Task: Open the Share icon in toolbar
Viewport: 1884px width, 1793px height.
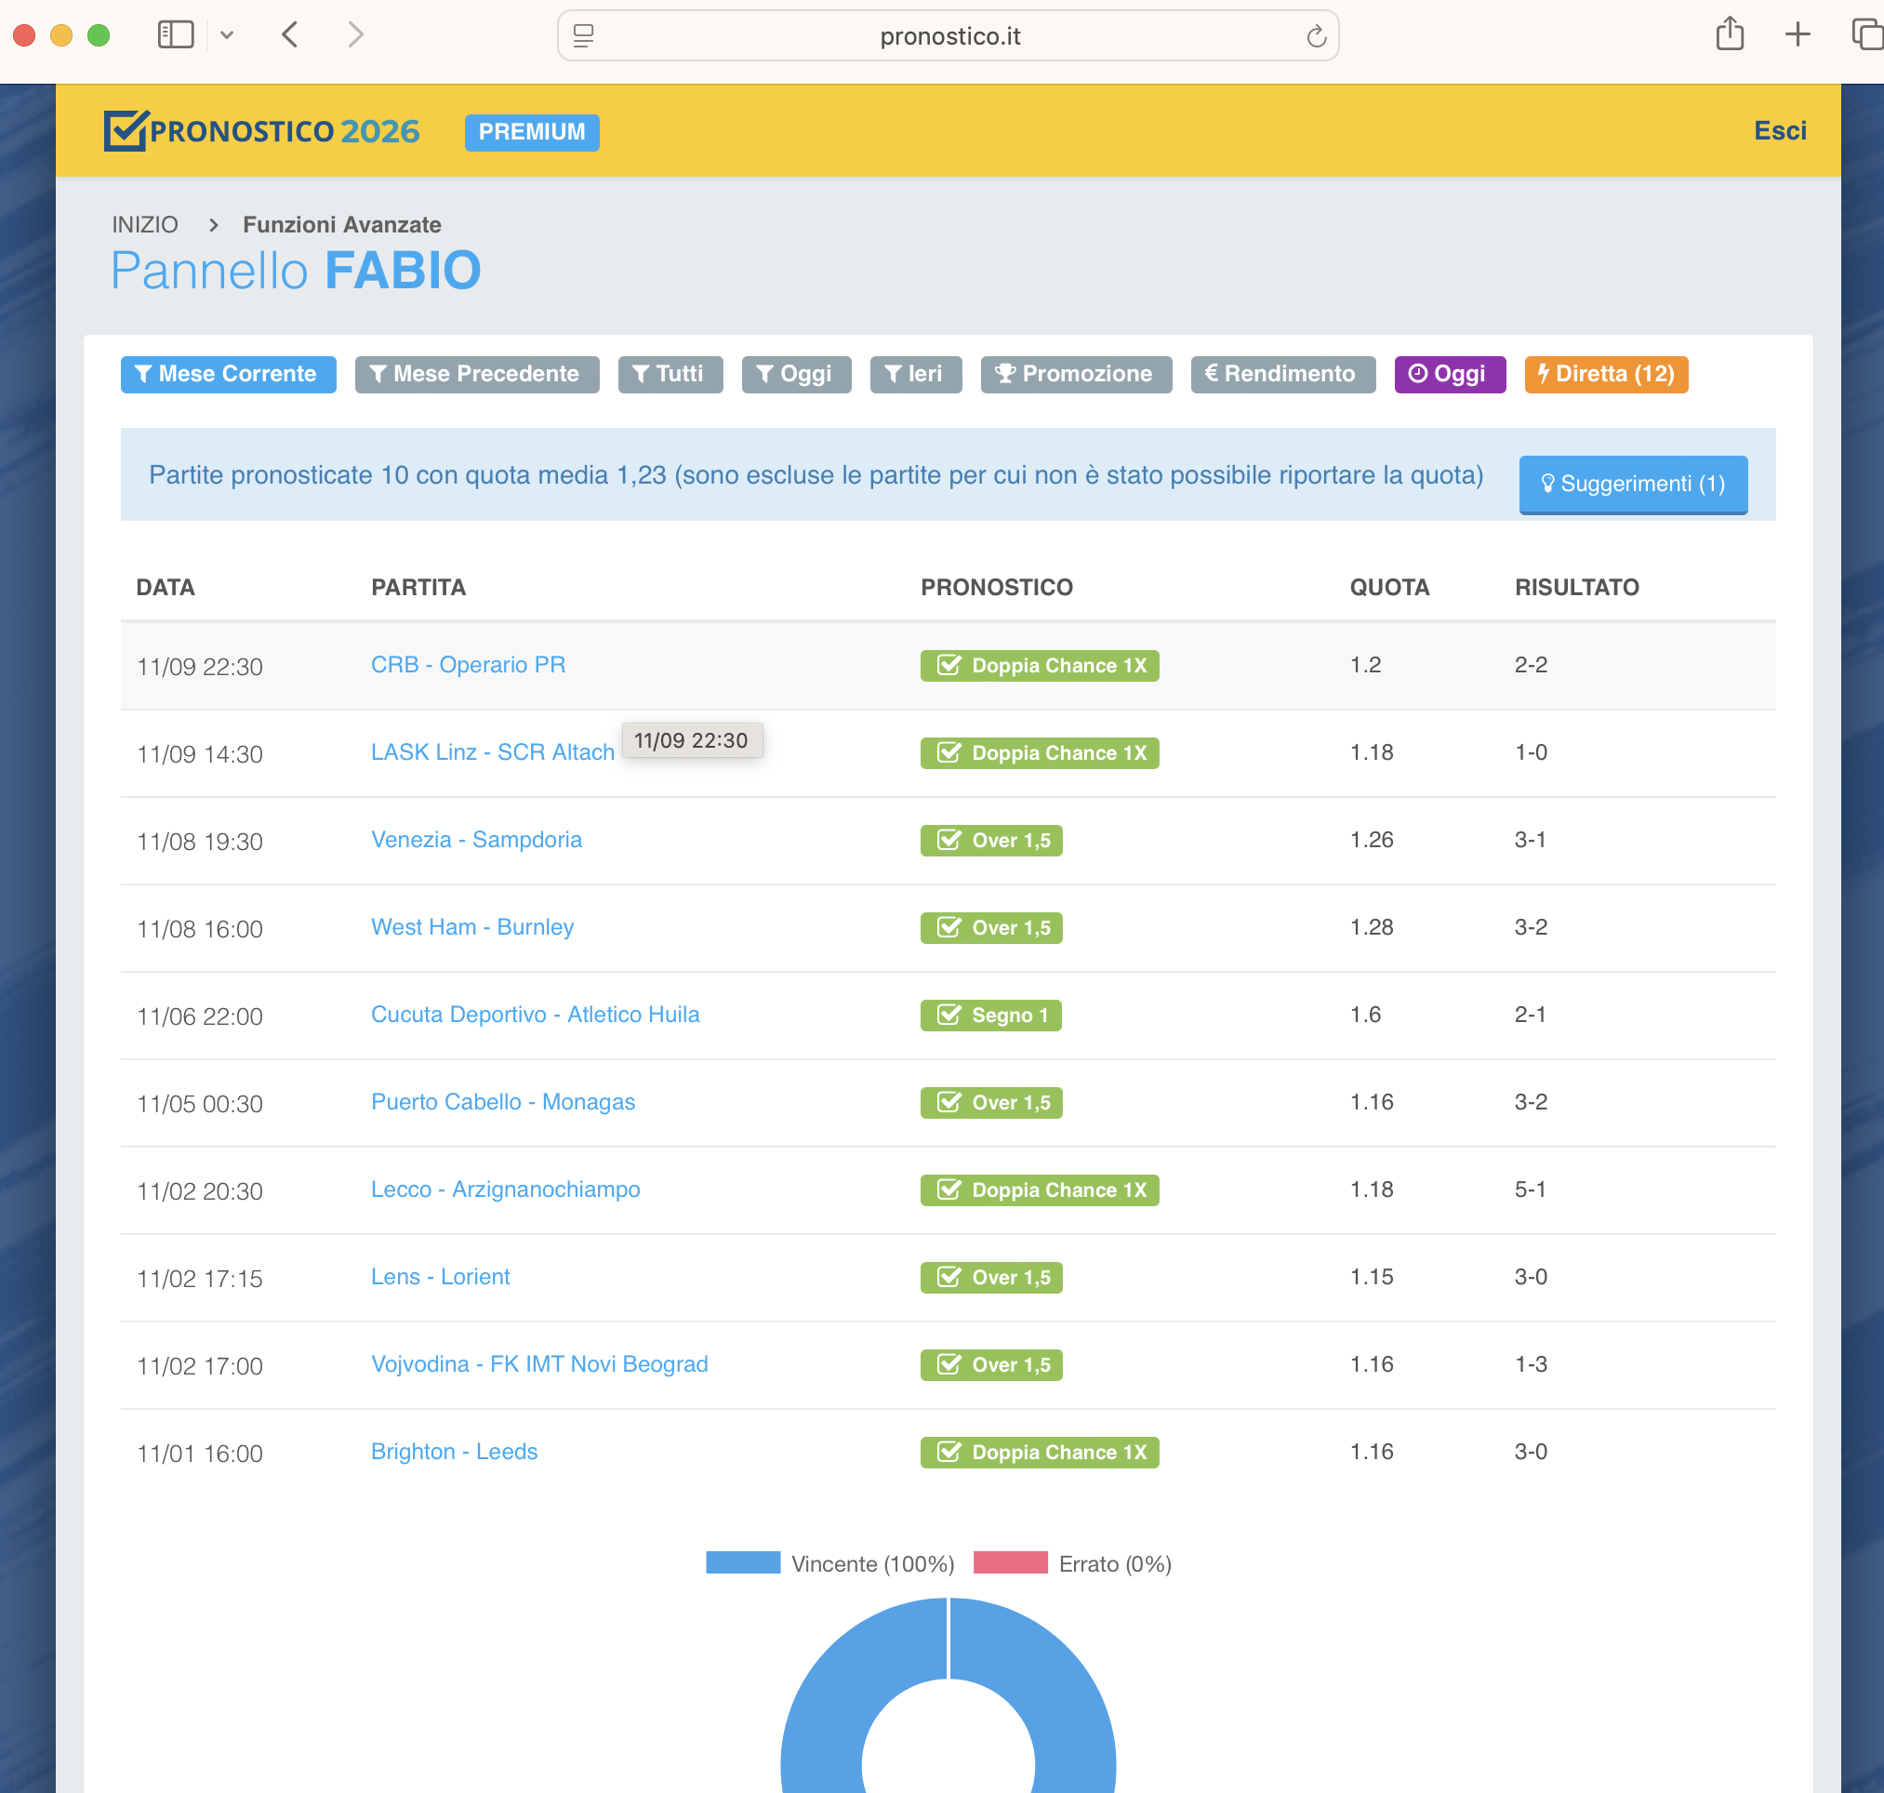Action: (1729, 34)
